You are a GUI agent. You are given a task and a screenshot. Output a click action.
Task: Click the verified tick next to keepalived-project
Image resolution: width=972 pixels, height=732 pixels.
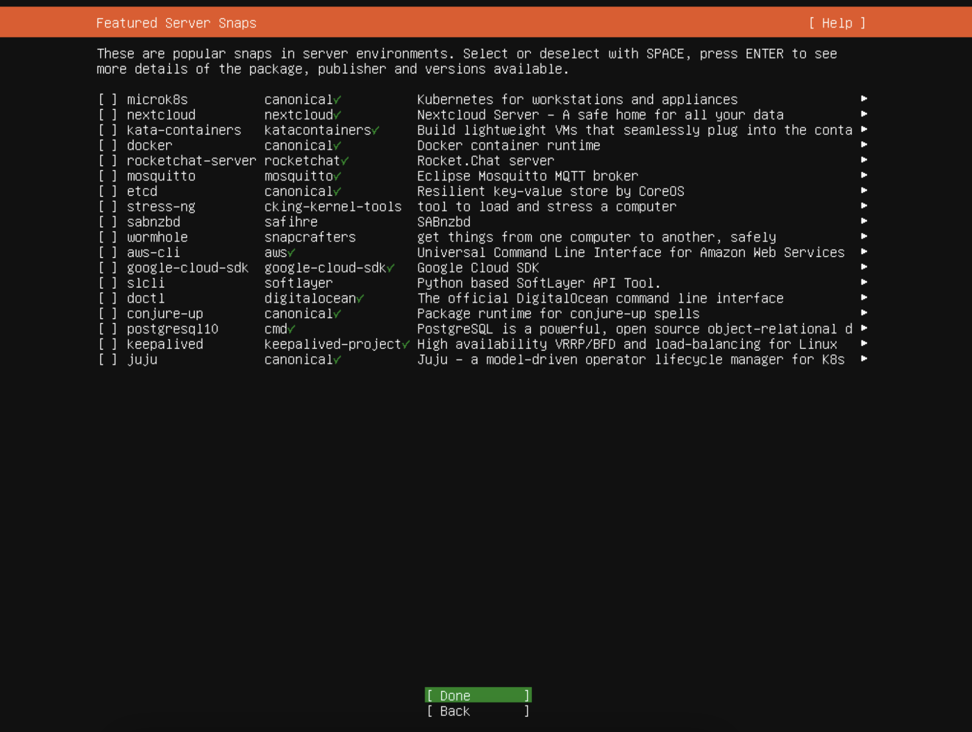point(405,344)
